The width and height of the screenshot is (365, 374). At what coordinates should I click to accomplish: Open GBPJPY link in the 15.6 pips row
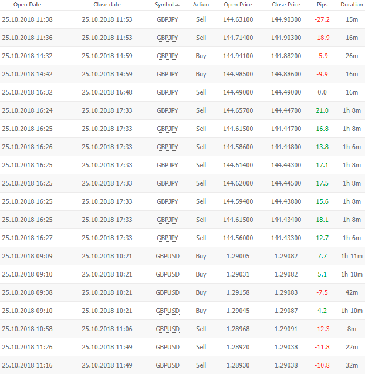(167, 201)
